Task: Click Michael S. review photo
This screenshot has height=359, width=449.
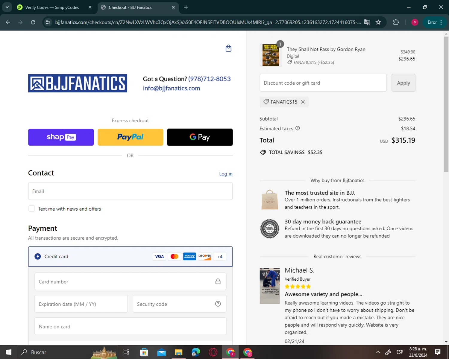Action: (269, 286)
